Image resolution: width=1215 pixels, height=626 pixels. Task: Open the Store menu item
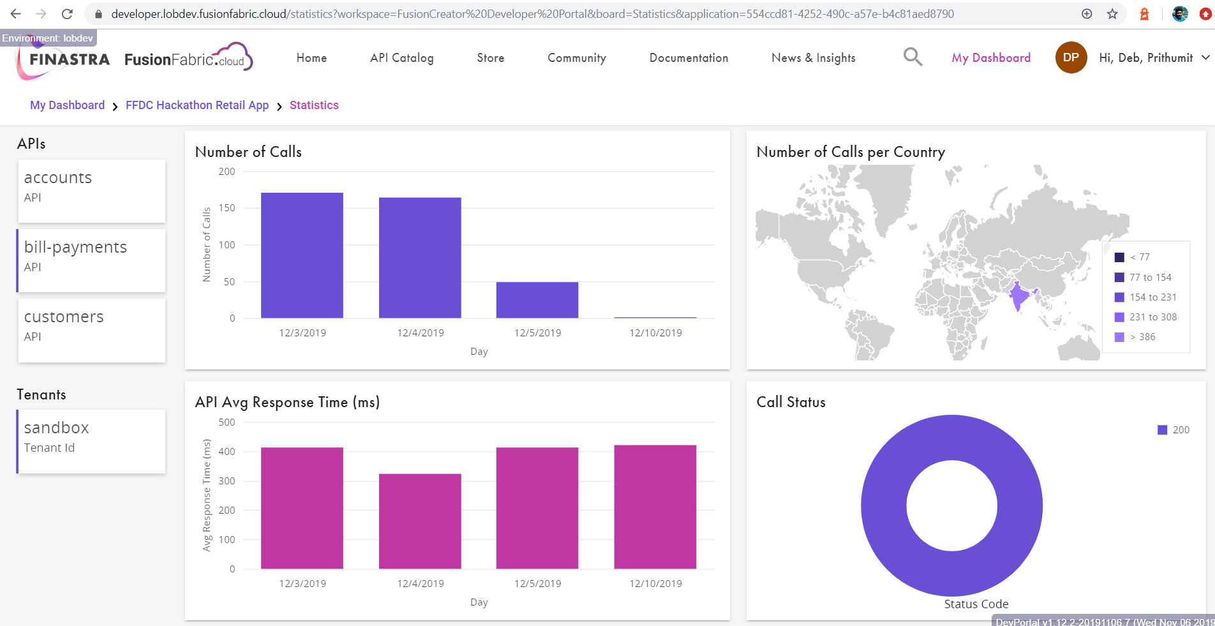point(491,58)
